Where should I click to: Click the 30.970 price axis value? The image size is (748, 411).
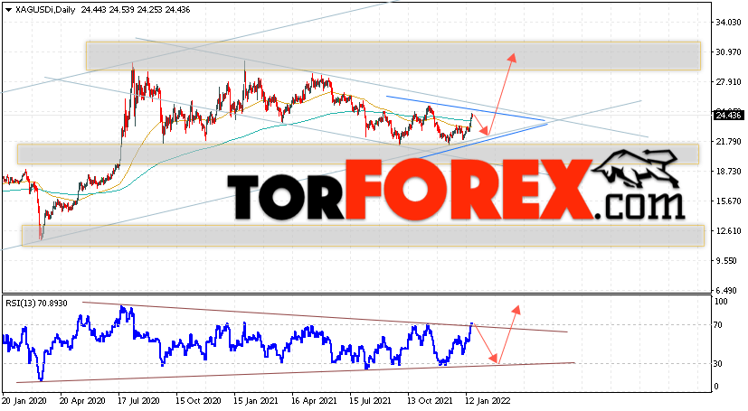[x=728, y=51]
